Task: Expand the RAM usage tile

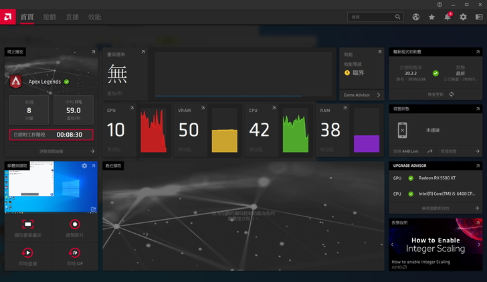Action: tap(345, 109)
